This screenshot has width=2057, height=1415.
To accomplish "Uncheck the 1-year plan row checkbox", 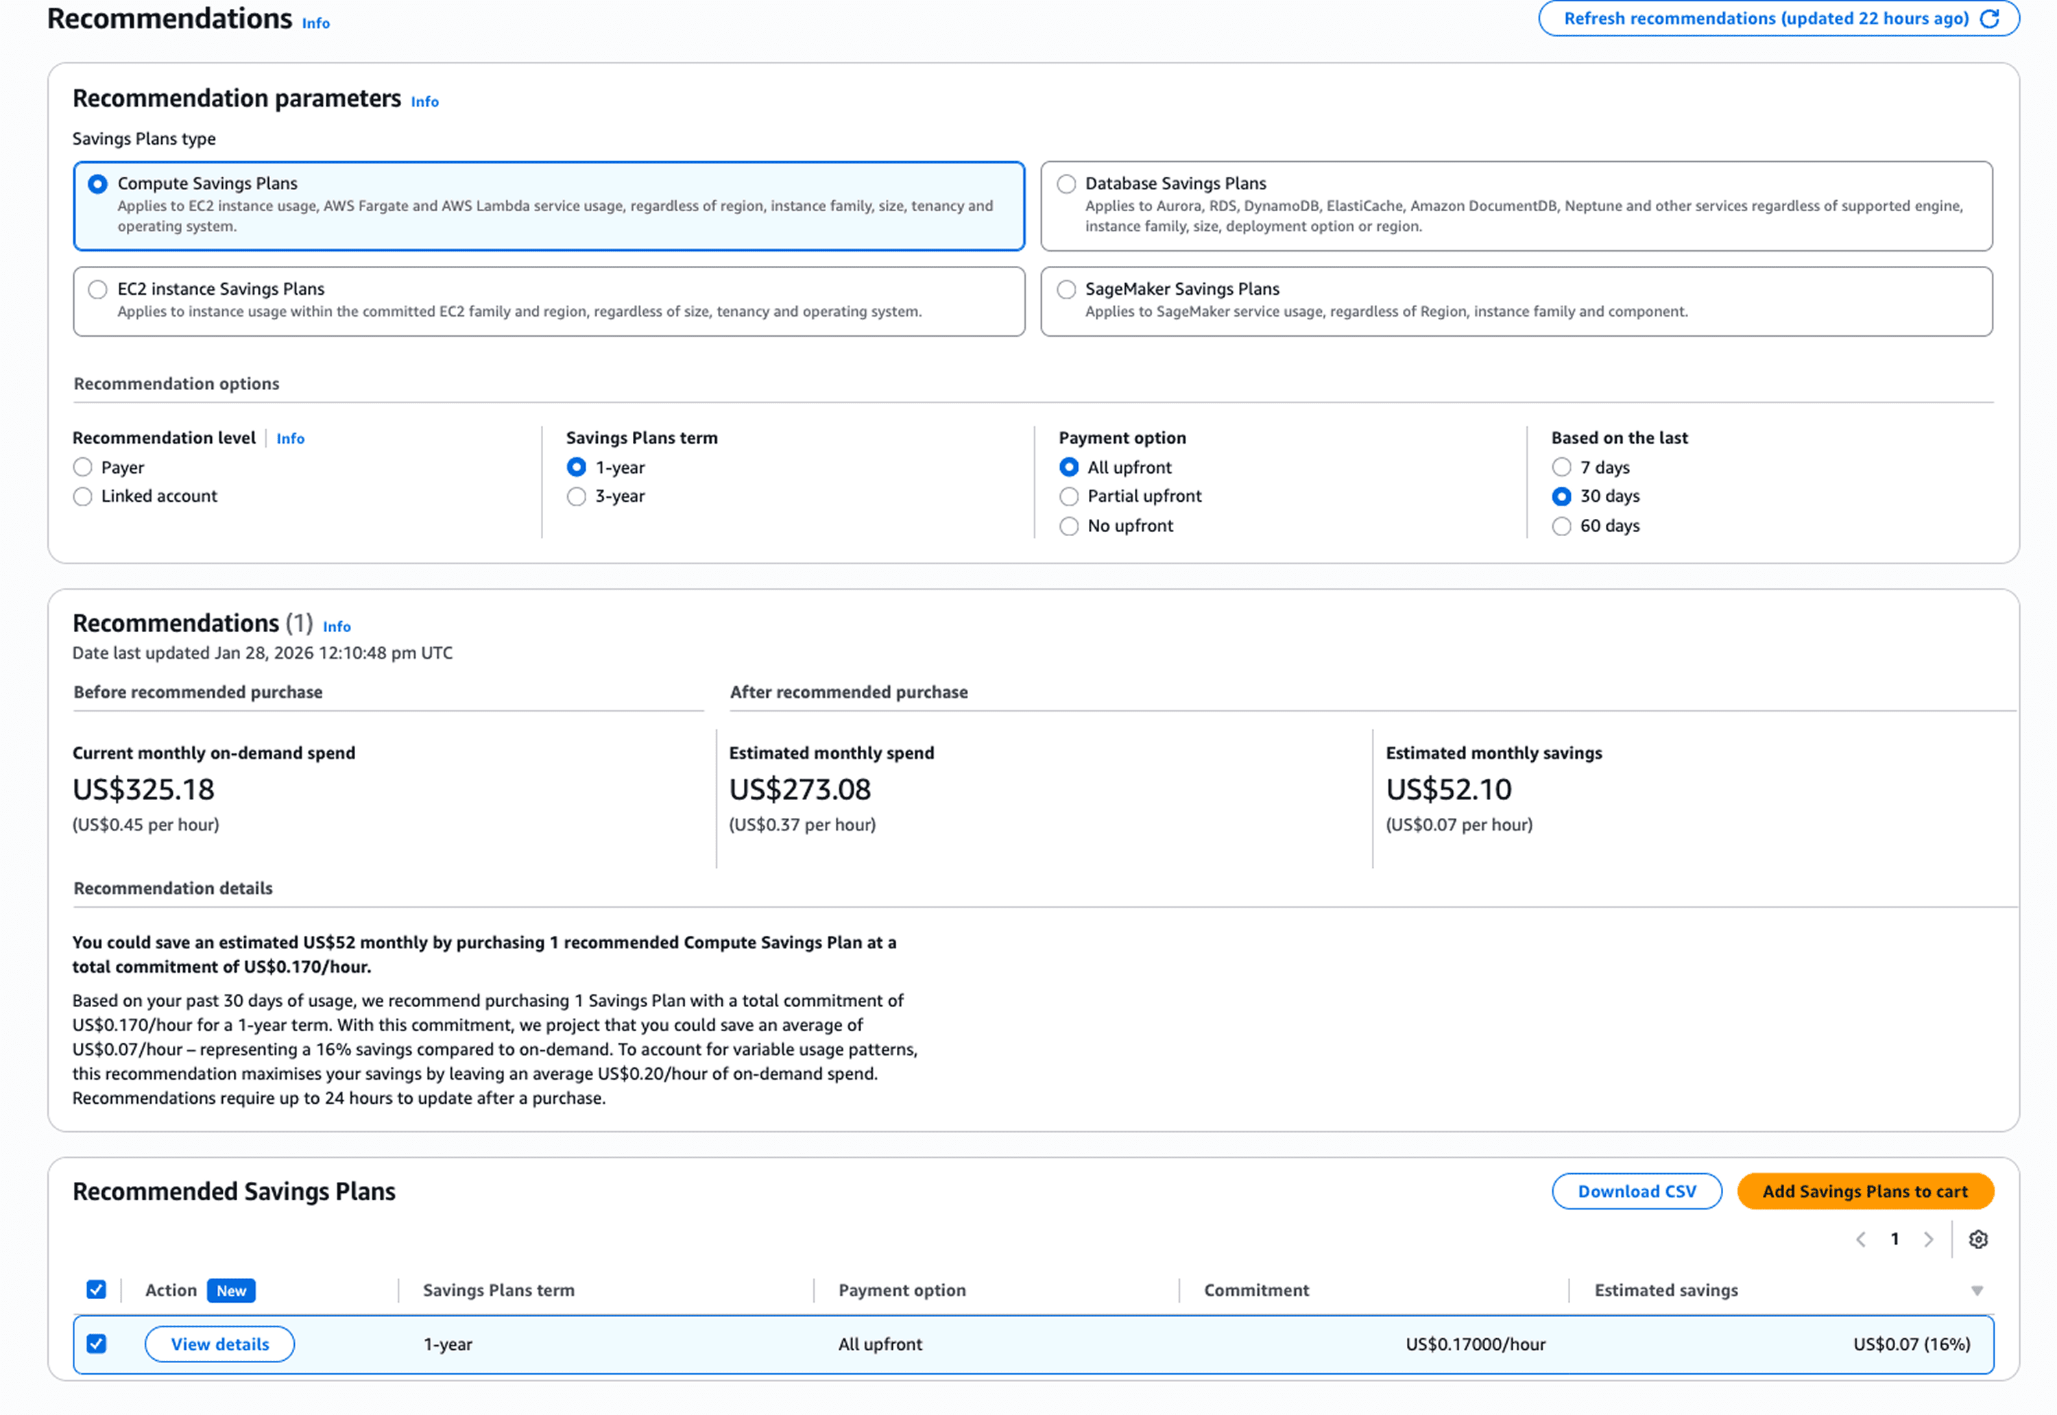I will [x=97, y=1344].
